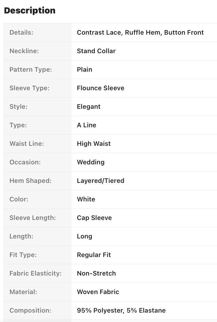Click the 'Composition:' label

(30, 310)
